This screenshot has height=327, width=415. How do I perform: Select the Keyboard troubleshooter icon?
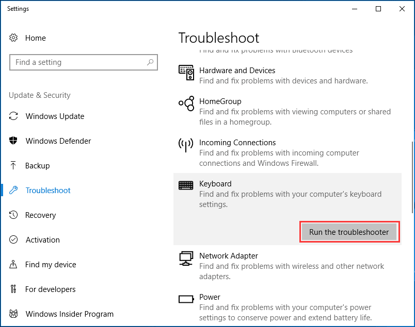[186, 184]
